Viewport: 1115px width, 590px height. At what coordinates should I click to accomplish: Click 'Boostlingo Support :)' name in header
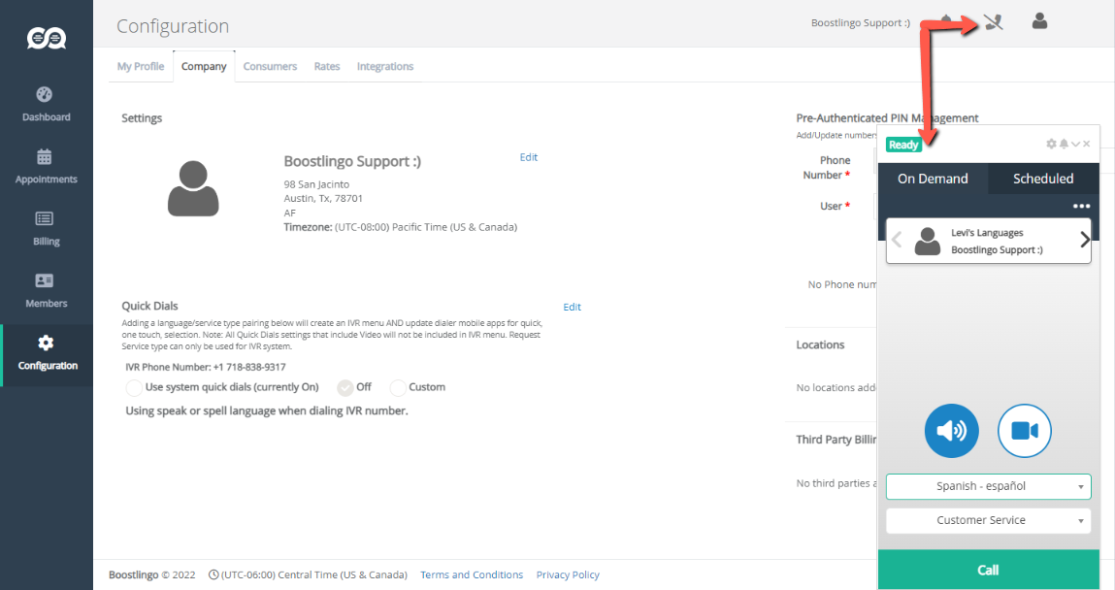tap(861, 22)
